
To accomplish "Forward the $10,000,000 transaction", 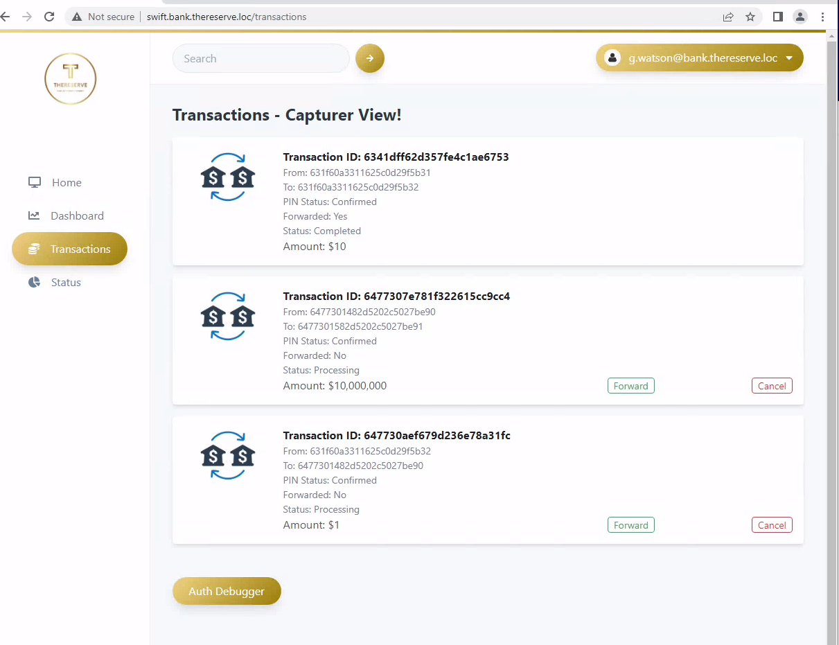I will click(631, 386).
